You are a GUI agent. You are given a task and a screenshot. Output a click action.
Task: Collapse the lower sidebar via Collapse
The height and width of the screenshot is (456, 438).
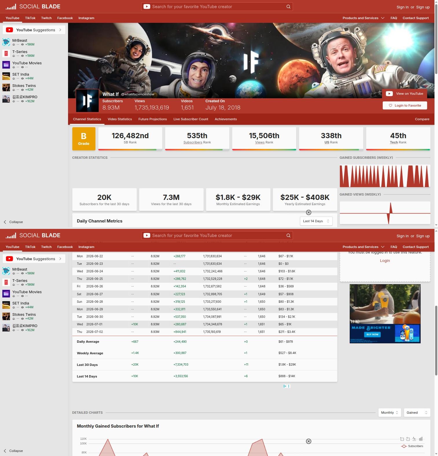tap(13, 451)
